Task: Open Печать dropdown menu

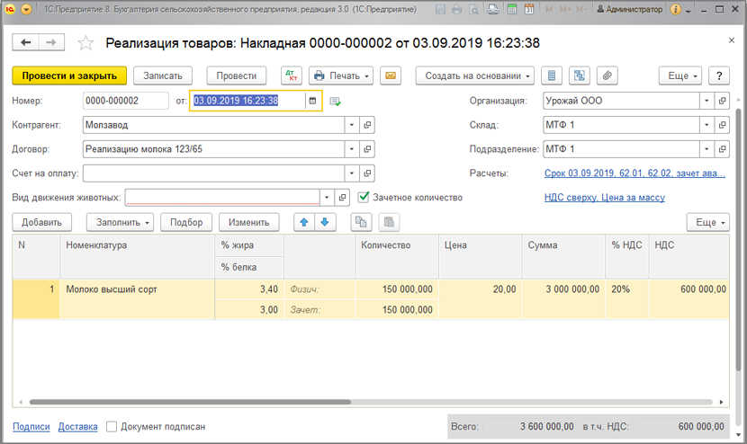Action: (x=341, y=75)
